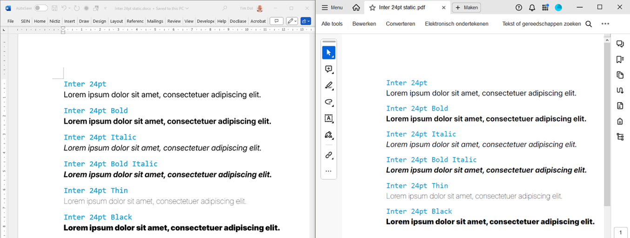Open the apps grid icon in Acrobat
This screenshot has width=630, height=238.
click(545, 7)
